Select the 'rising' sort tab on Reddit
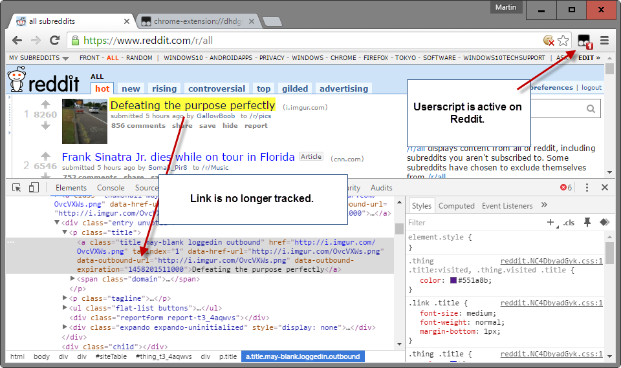Image resolution: width=621 pixels, height=368 pixels. 164,88
